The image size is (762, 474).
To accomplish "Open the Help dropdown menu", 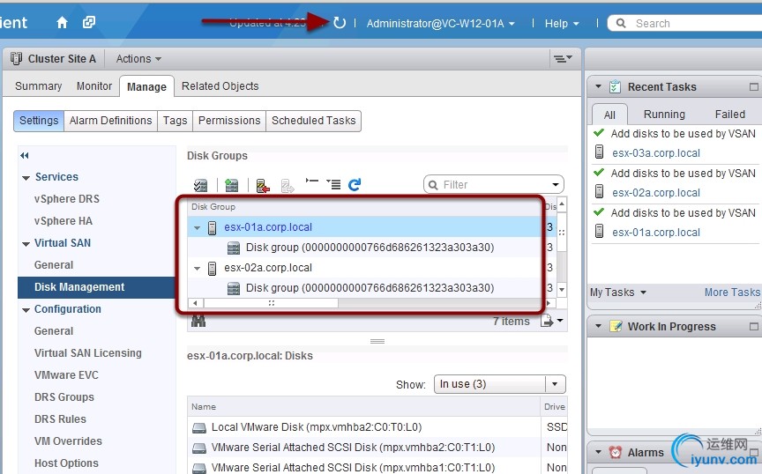I will coord(562,23).
